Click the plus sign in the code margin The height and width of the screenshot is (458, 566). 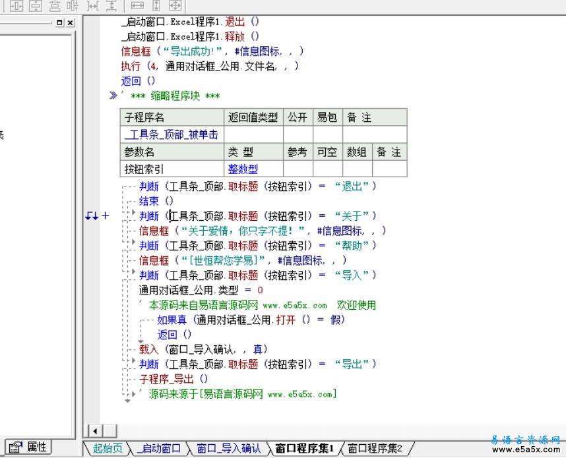click(x=105, y=215)
